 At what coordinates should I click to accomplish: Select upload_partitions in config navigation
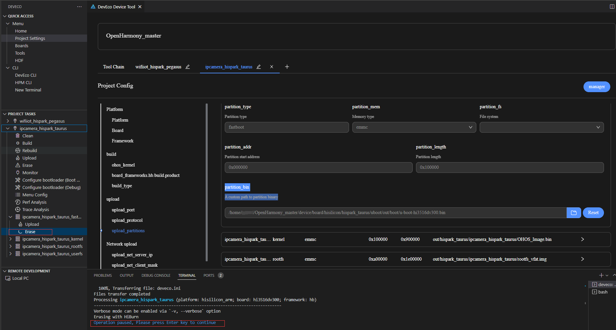coord(128,231)
